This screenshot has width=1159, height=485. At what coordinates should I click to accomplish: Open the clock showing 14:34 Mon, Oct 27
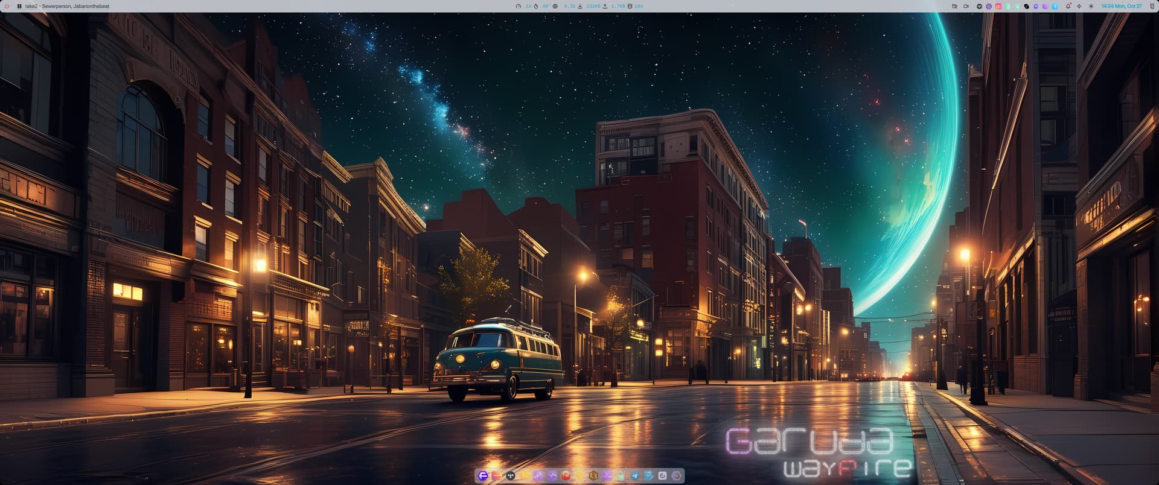(1121, 6)
